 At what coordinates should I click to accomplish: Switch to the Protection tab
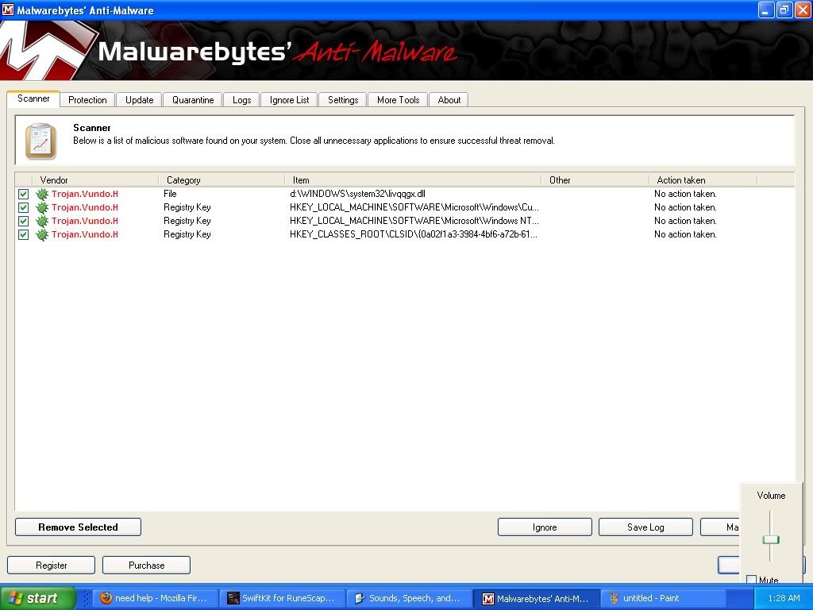(x=87, y=99)
